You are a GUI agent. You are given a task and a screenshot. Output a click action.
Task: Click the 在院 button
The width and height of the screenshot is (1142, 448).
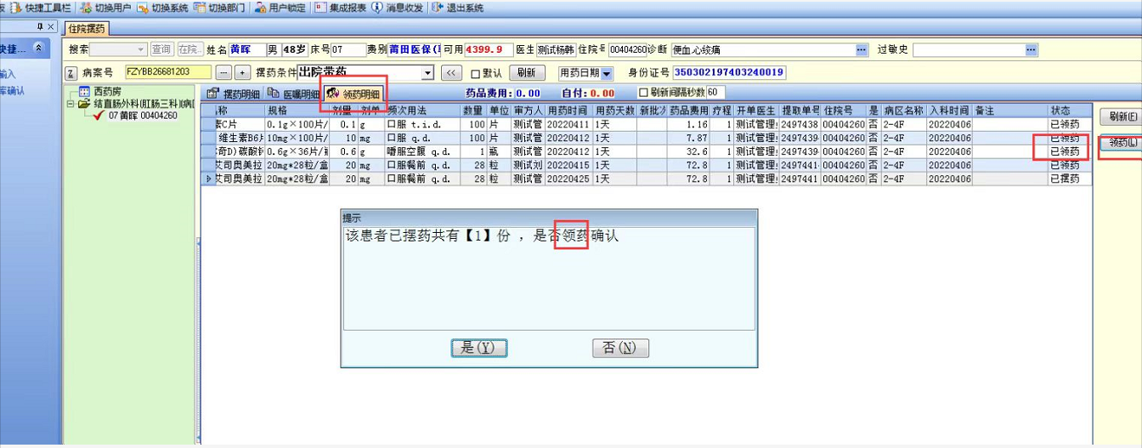click(x=189, y=50)
